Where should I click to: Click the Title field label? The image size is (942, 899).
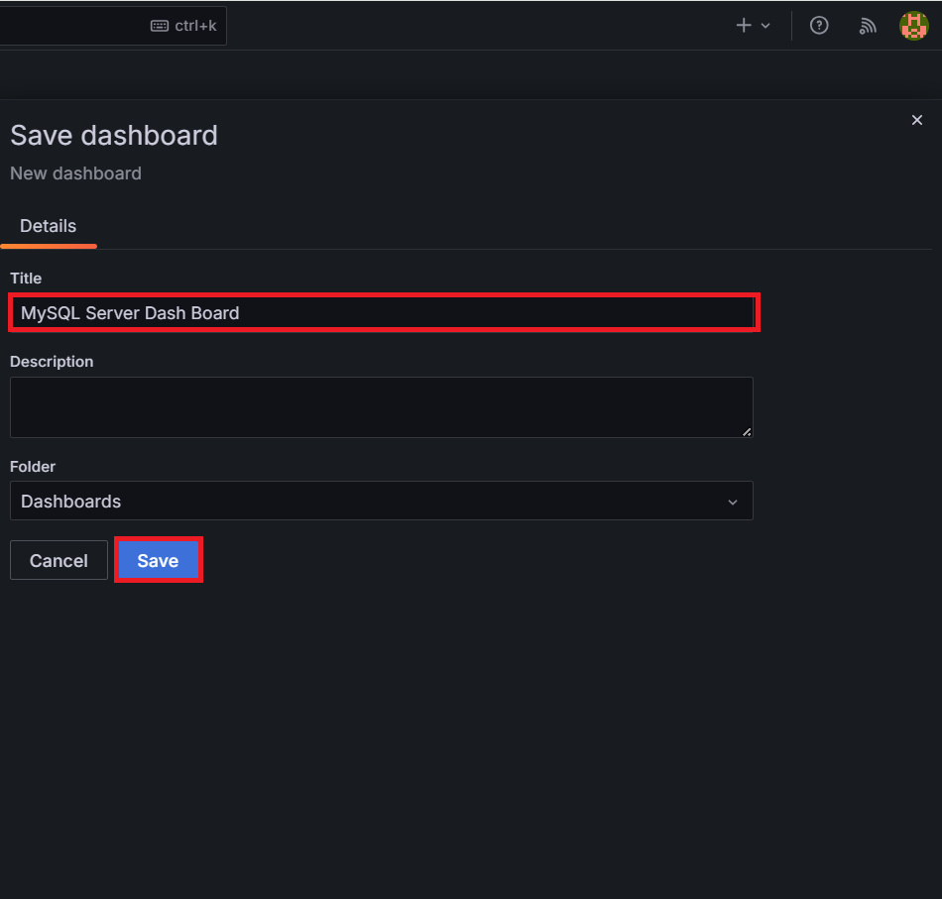pos(26,279)
